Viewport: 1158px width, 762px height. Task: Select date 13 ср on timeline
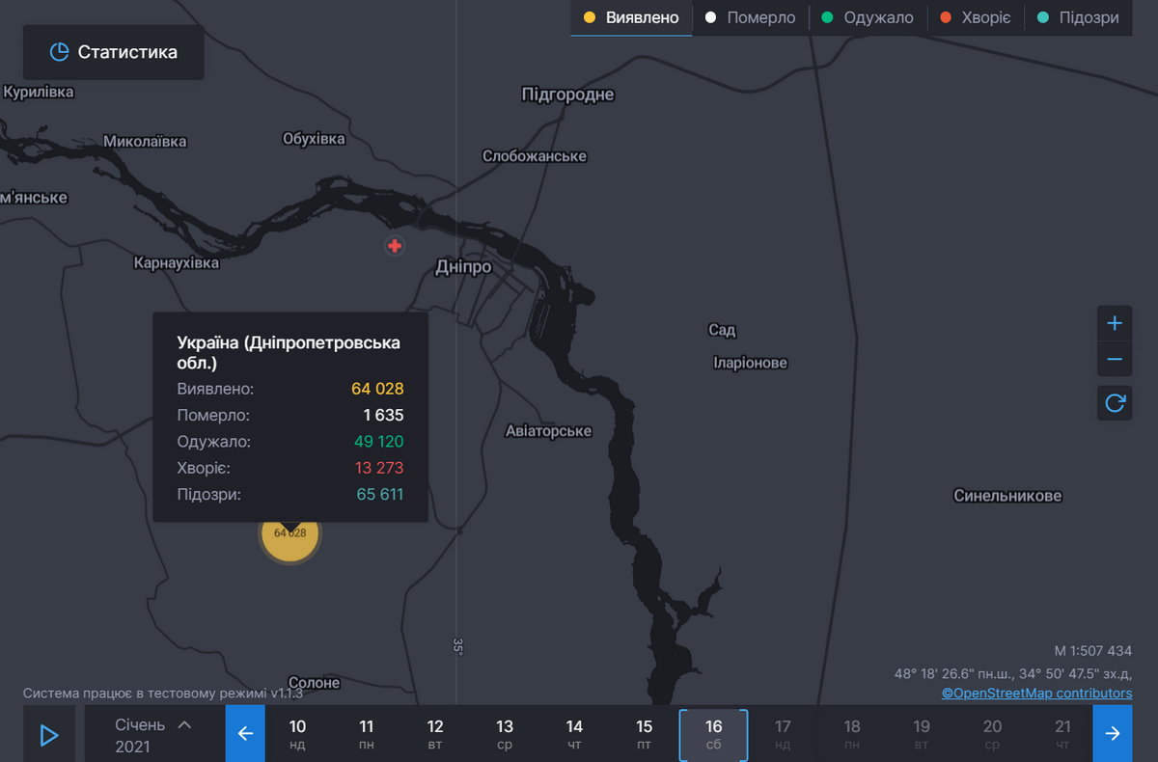coord(505,734)
